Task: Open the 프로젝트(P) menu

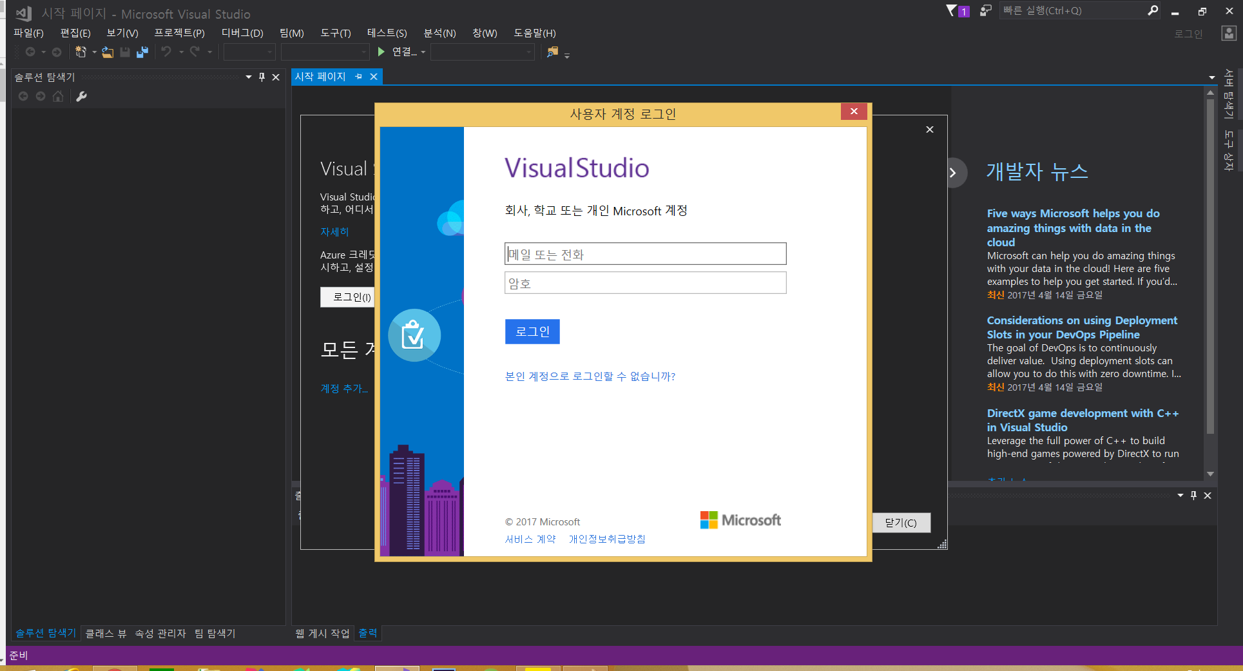Action: click(180, 33)
